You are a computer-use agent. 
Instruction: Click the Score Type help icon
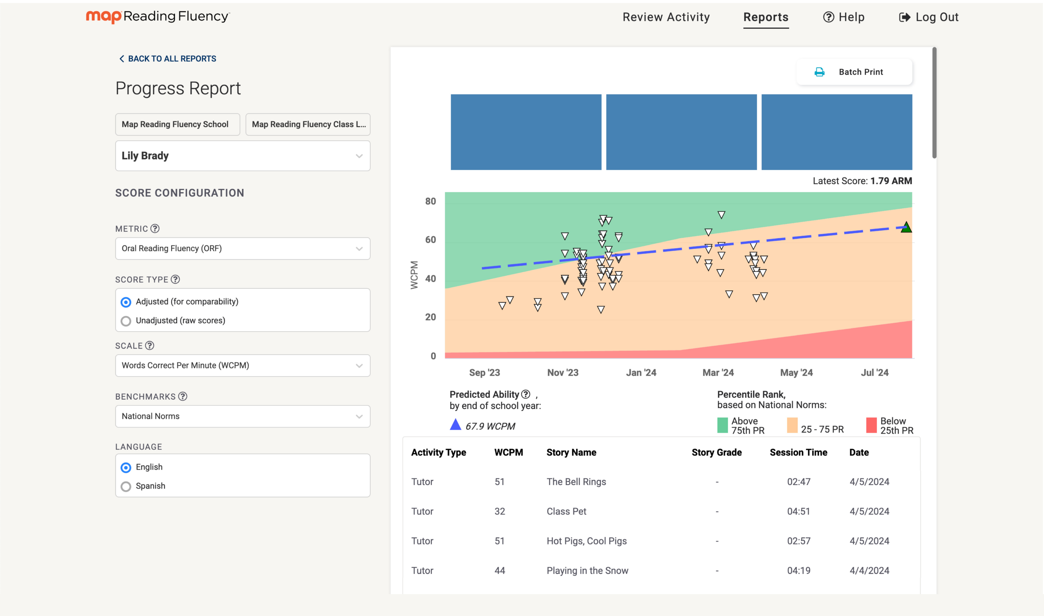point(176,279)
